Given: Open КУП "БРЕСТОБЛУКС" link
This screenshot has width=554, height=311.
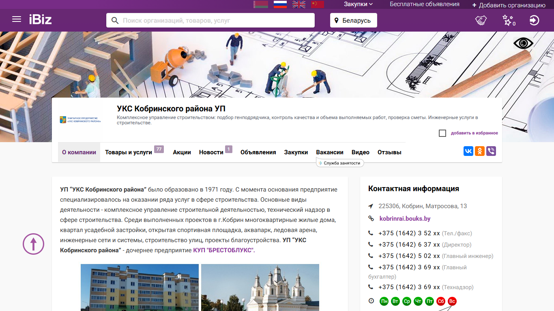Looking at the screenshot, I should [x=223, y=250].
